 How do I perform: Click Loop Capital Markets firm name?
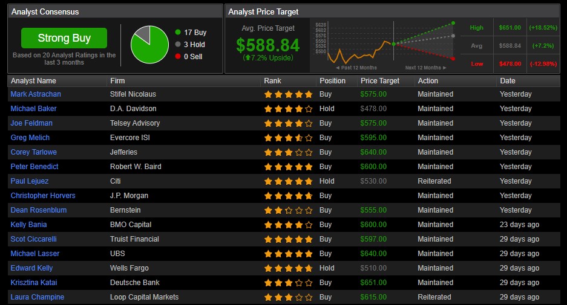point(144,297)
